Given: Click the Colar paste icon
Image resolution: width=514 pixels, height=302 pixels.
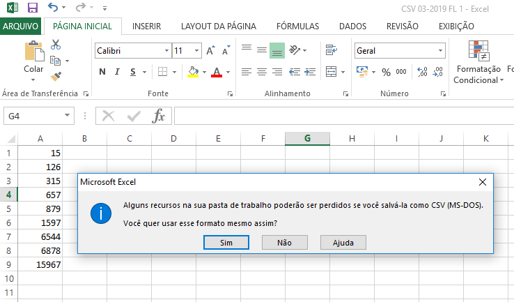Looking at the screenshot, I should tap(34, 51).
